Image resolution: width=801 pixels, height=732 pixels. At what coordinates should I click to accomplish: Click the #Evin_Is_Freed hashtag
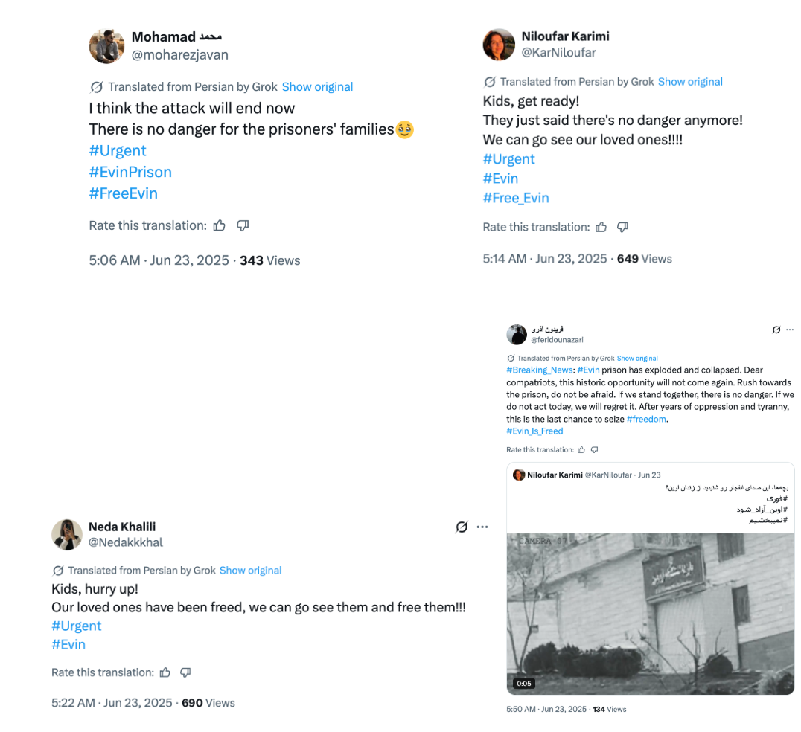pyautogui.click(x=534, y=431)
